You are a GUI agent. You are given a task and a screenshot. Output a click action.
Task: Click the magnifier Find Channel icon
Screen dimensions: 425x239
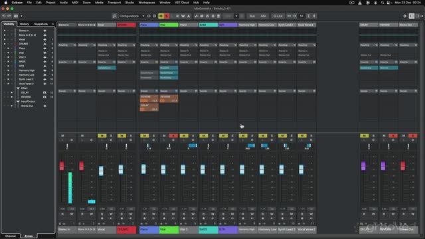click(114, 16)
